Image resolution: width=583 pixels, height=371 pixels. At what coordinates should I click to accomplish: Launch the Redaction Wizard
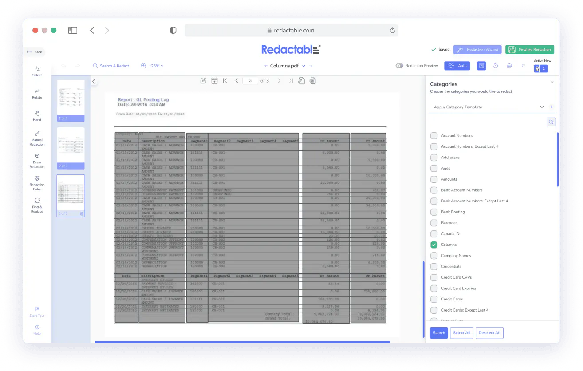tap(477, 49)
